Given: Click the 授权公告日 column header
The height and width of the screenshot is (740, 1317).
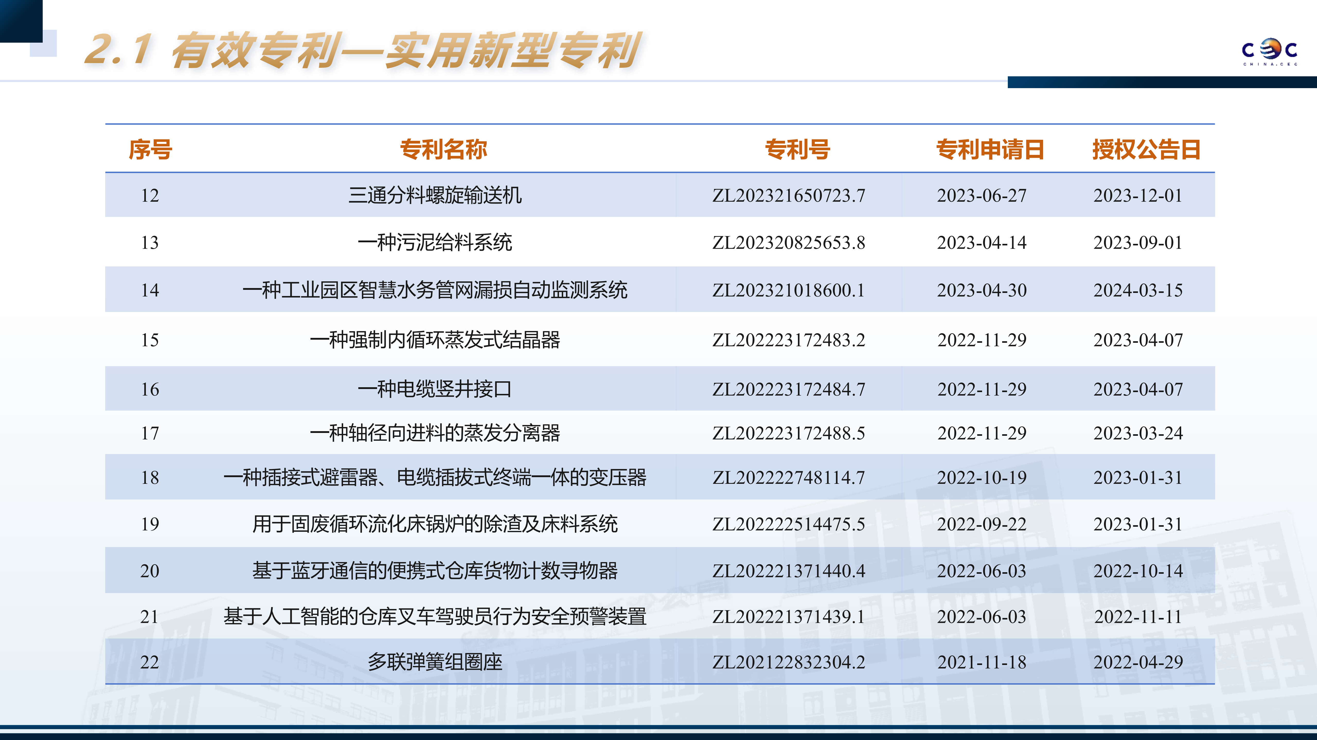Looking at the screenshot, I should [x=1146, y=150].
